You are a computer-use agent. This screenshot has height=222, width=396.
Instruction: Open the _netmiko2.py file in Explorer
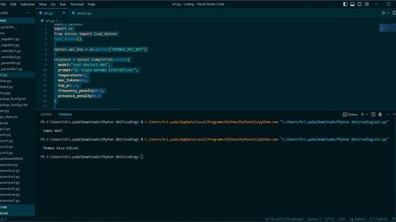(11, 57)
